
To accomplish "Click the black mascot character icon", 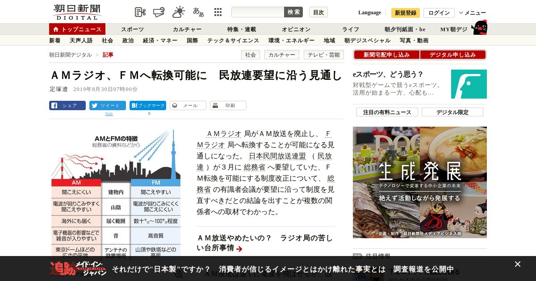I will 479,28.
